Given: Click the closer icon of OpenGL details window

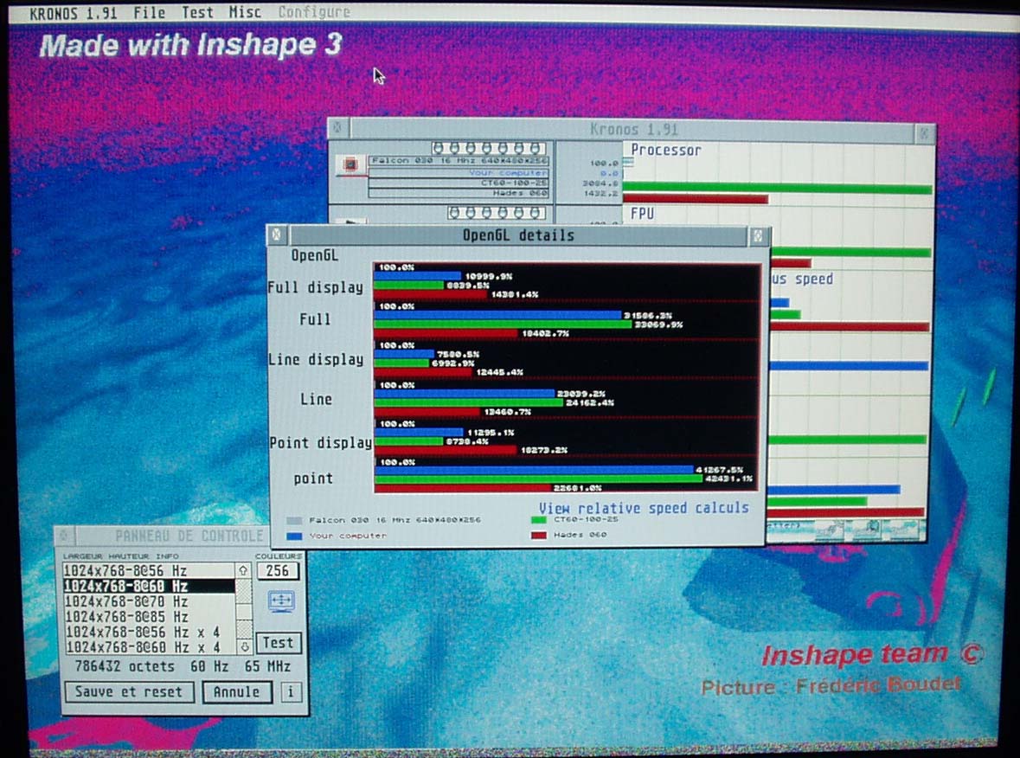Looking at the screenshot, I should (x=276, y=234).
